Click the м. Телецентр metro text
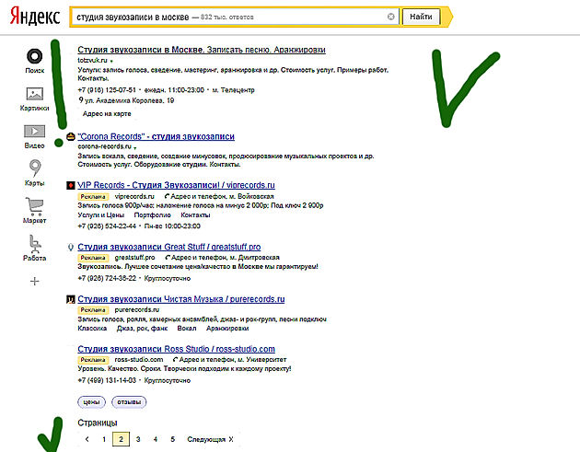 coord(234,90)
